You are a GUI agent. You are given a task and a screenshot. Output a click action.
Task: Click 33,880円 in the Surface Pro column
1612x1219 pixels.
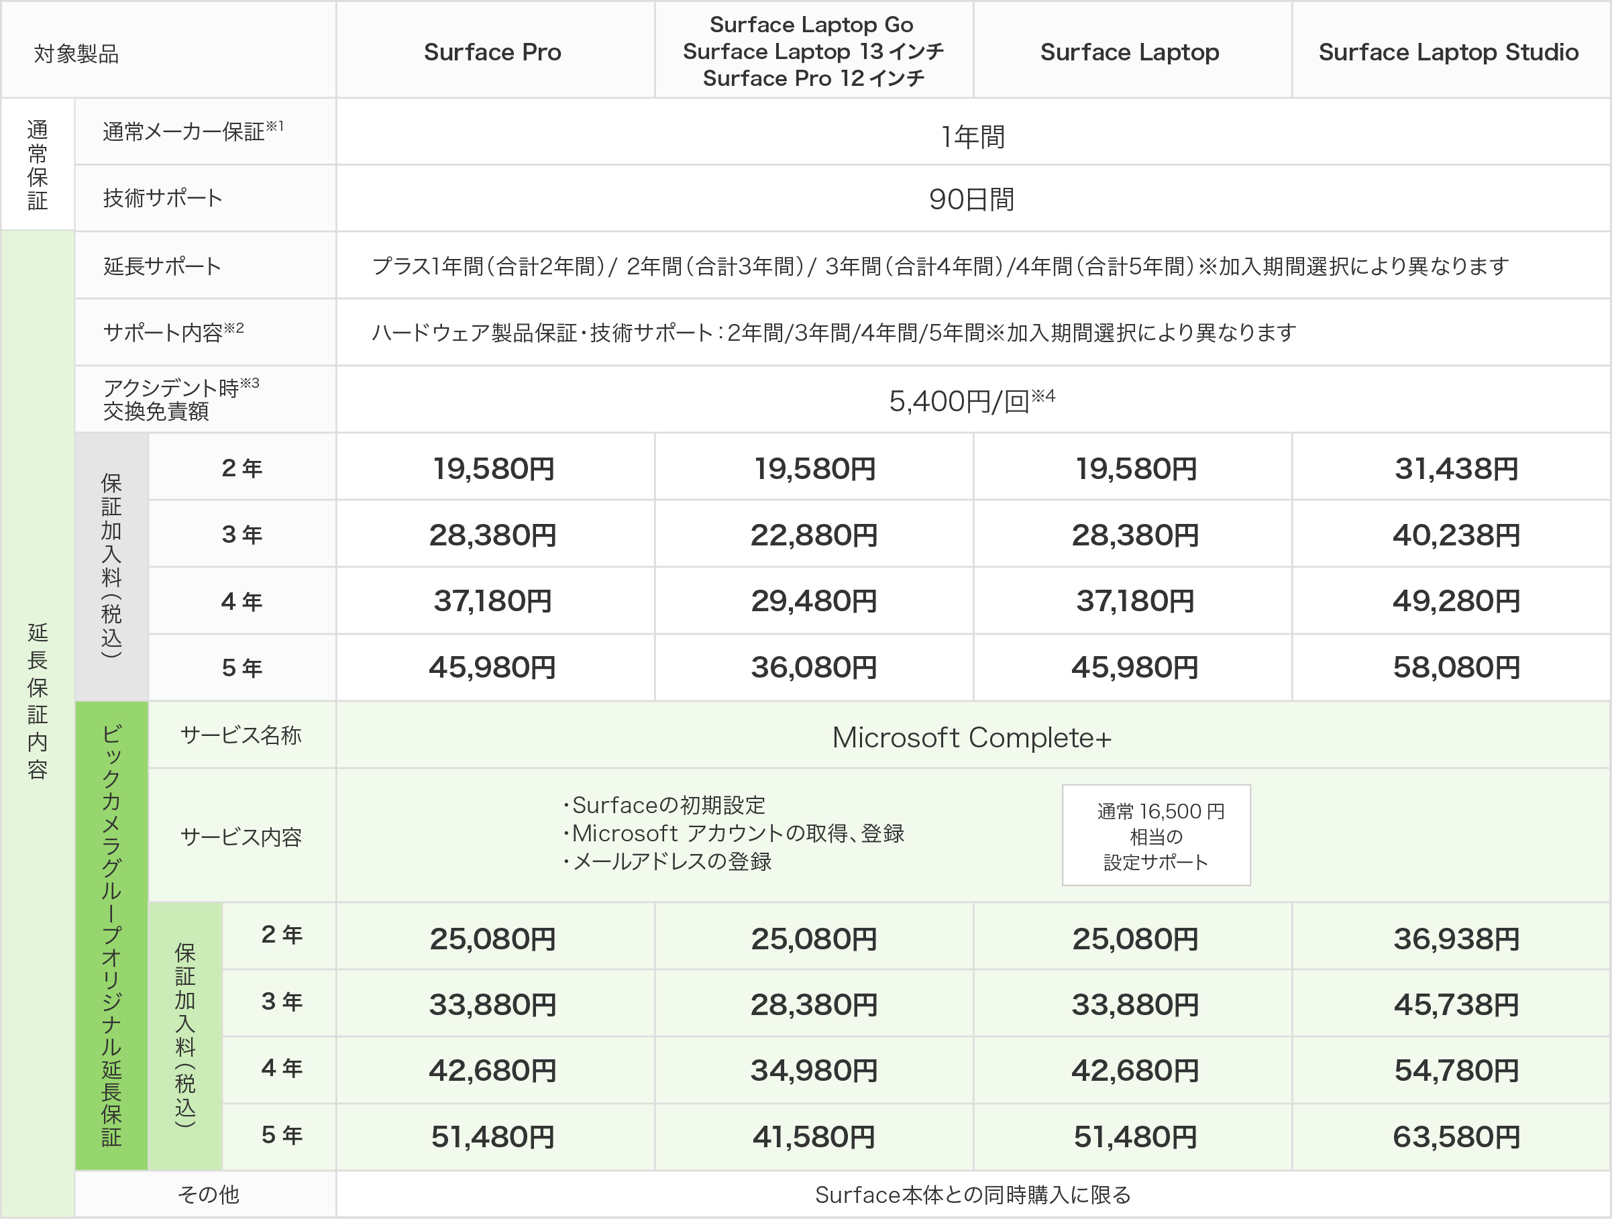492,1006
